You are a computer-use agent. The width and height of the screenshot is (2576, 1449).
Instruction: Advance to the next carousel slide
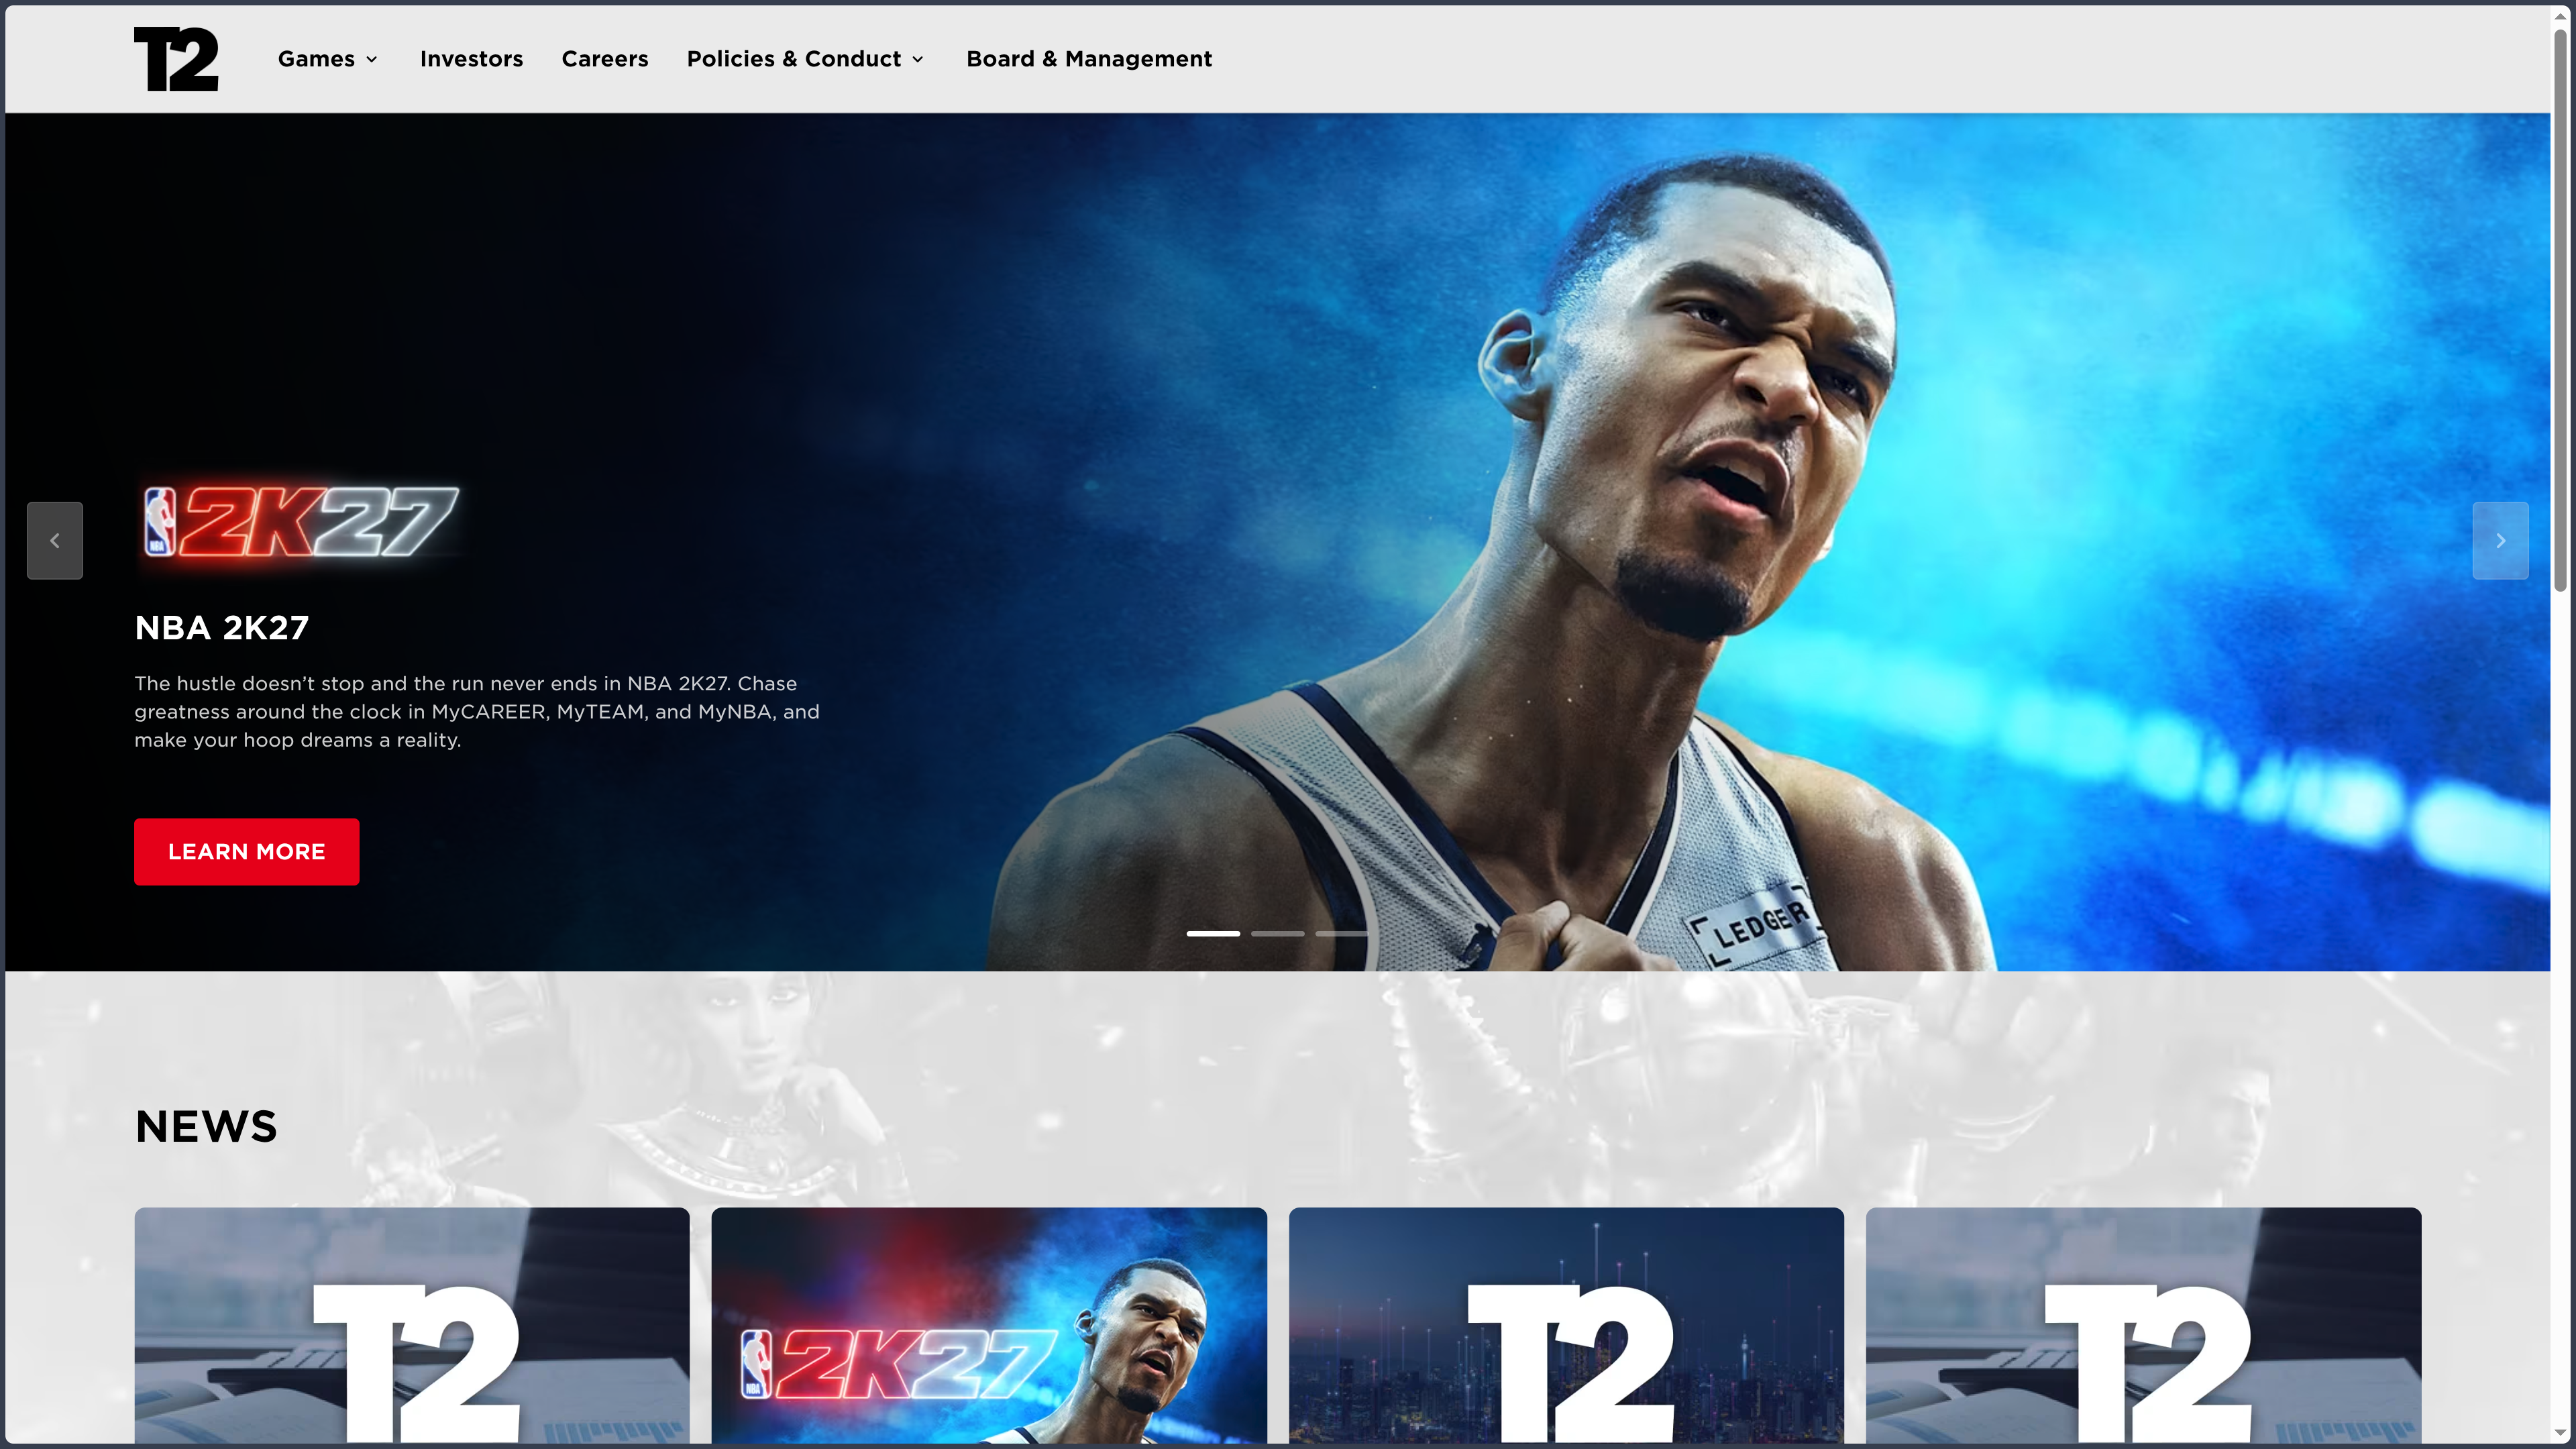click(2500, 540)
